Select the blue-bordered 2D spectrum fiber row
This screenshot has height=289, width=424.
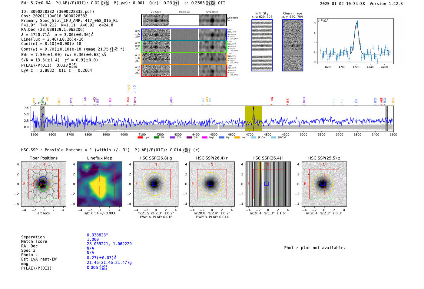[x=184, y=35]
